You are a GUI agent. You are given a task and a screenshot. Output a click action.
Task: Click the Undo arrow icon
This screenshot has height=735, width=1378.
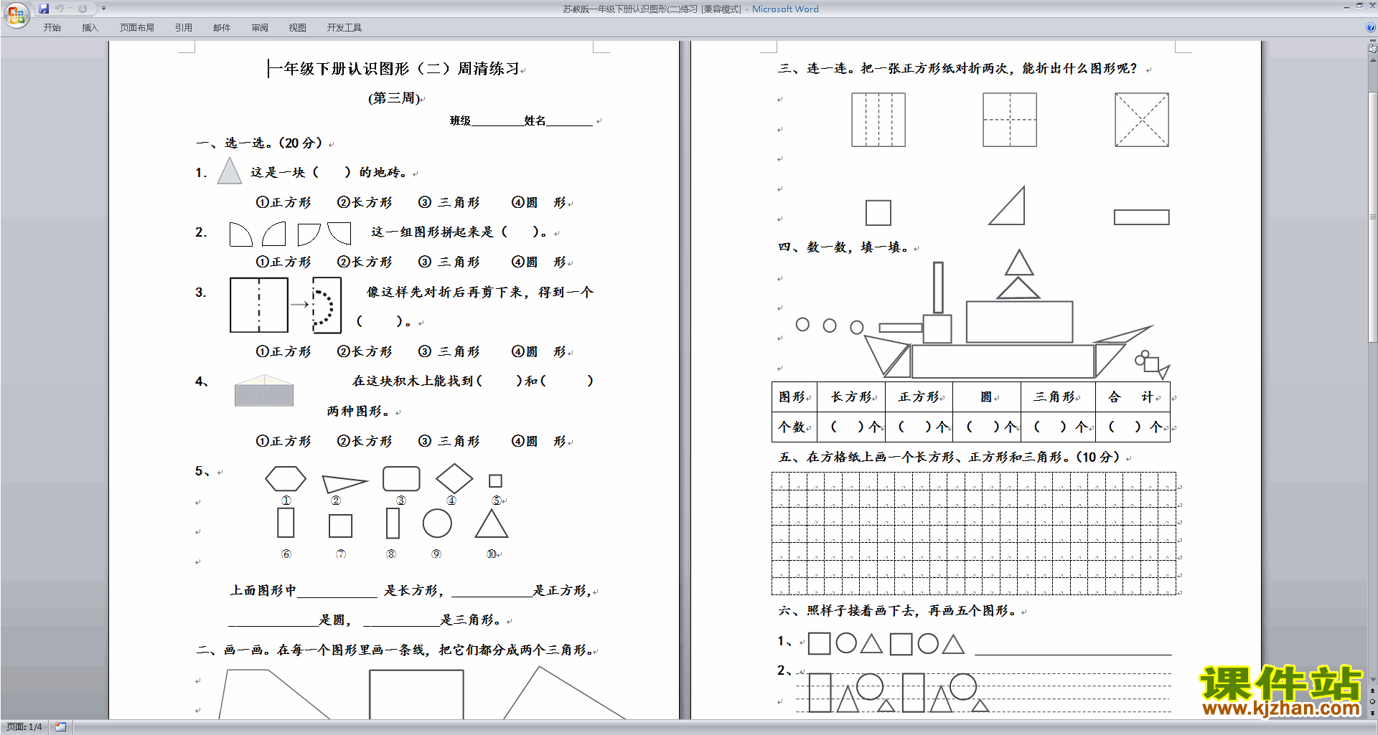click(60, 9)
